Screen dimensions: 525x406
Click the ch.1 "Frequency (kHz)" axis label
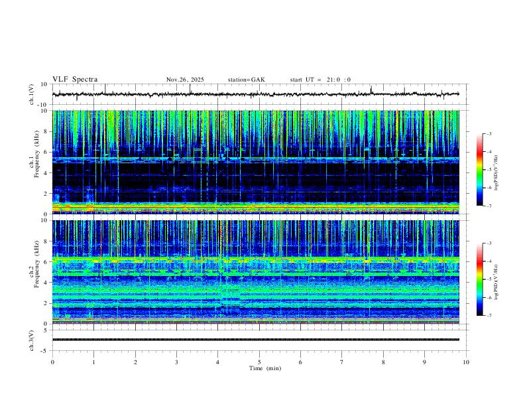coord(37,154)
